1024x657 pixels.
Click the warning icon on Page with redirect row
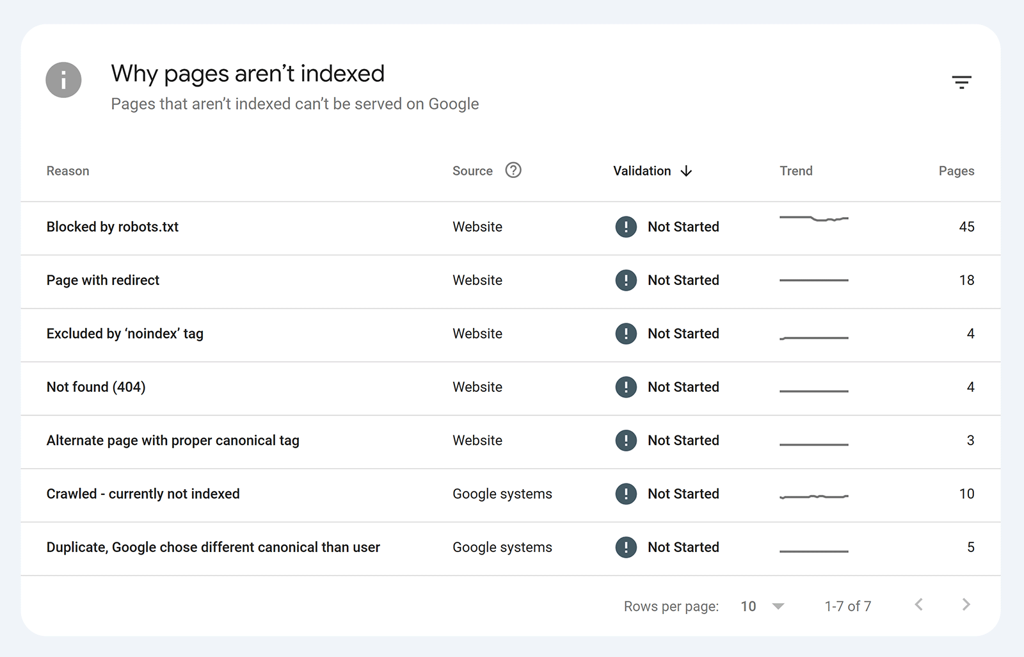pos(626,280)
